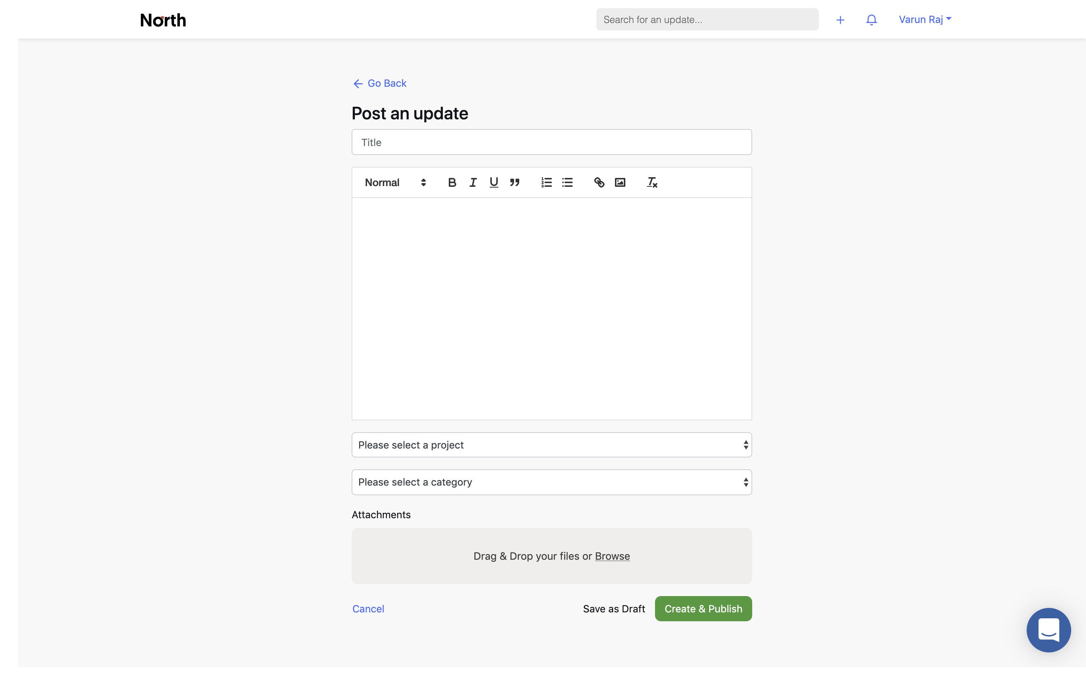Viewport: 1086px width, 688px height.
Task: Click inside the rich text editor body
Action: point(552,308)
